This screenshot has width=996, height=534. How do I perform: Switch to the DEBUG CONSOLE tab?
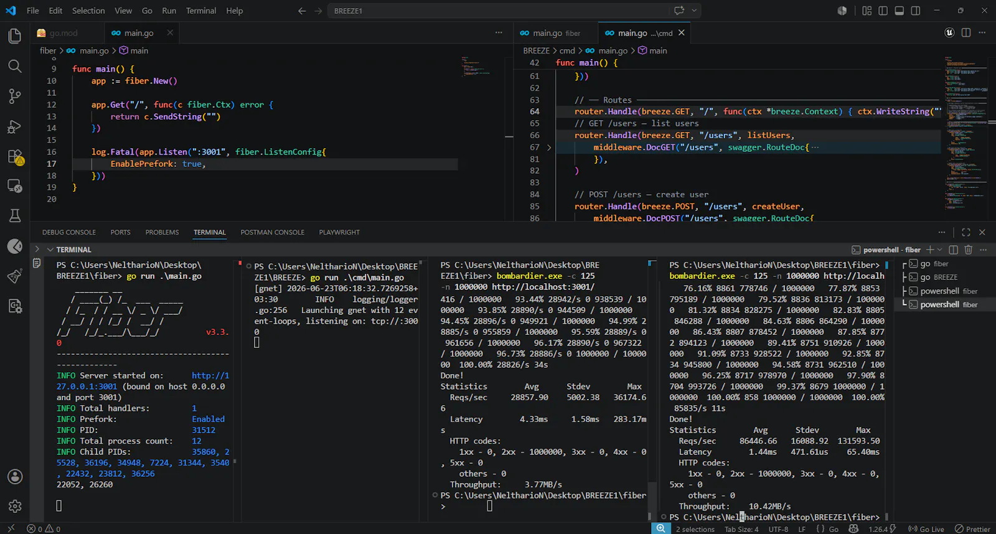(69, 232)
